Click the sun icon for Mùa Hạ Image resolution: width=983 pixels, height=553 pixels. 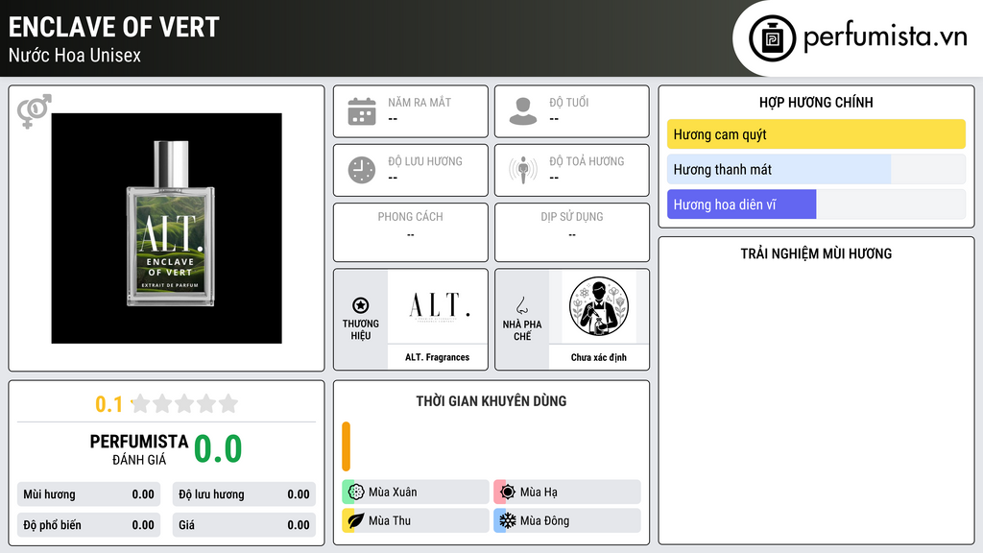(508, 493)
